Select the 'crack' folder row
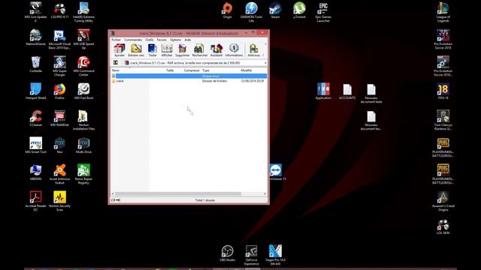The height and width of the screenshot is (270, 481). coord(189,81)
